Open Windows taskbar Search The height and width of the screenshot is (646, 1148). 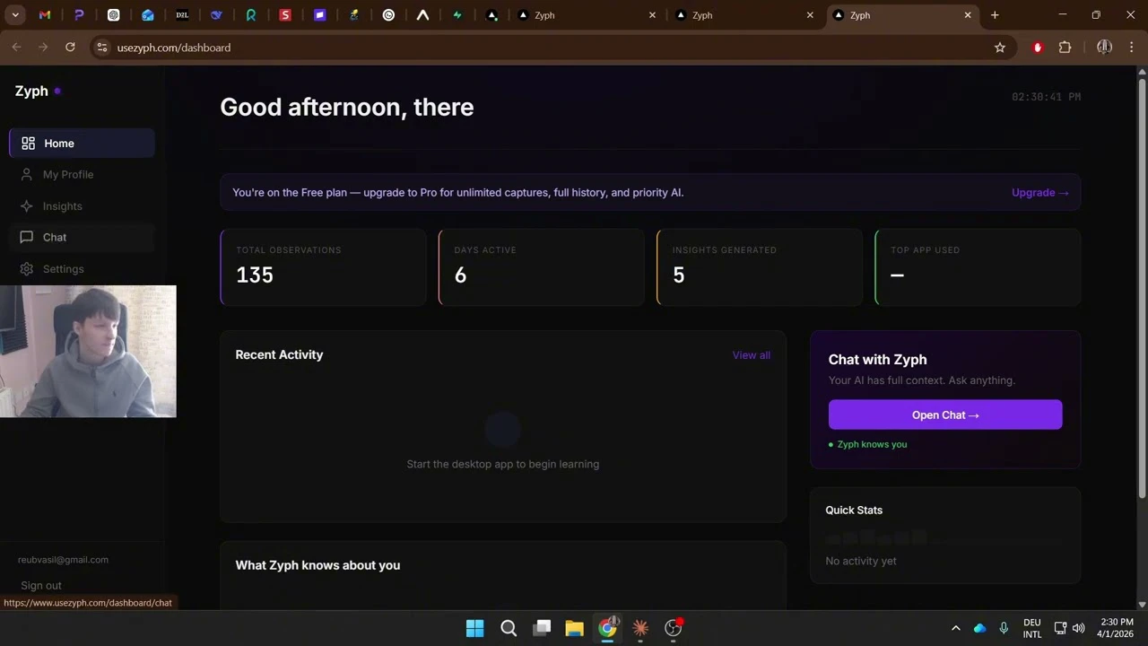pyautogui.click(x=509, y=628)
